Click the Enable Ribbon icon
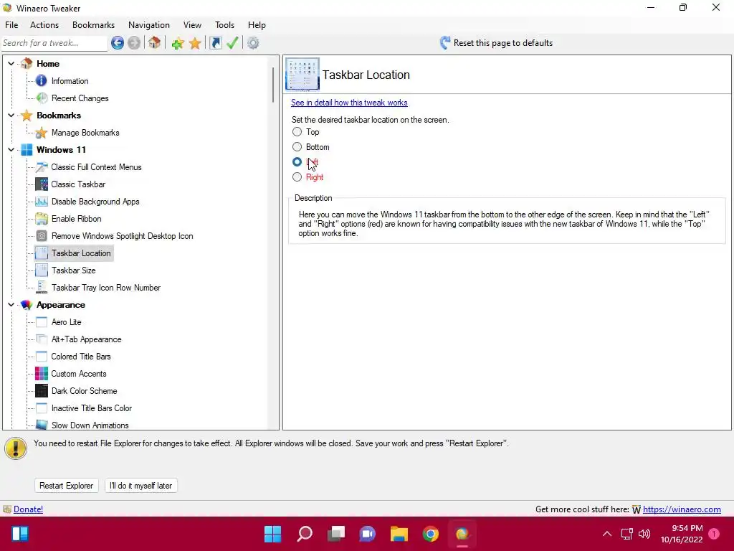The height and width of the screenshot is (551, 734). 41,219
